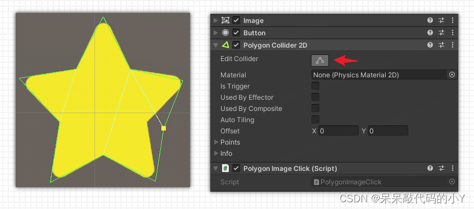
Task: Disable the Polygon Image Click script checkbox
Action: pyautogui.click(x=236, y=168)
